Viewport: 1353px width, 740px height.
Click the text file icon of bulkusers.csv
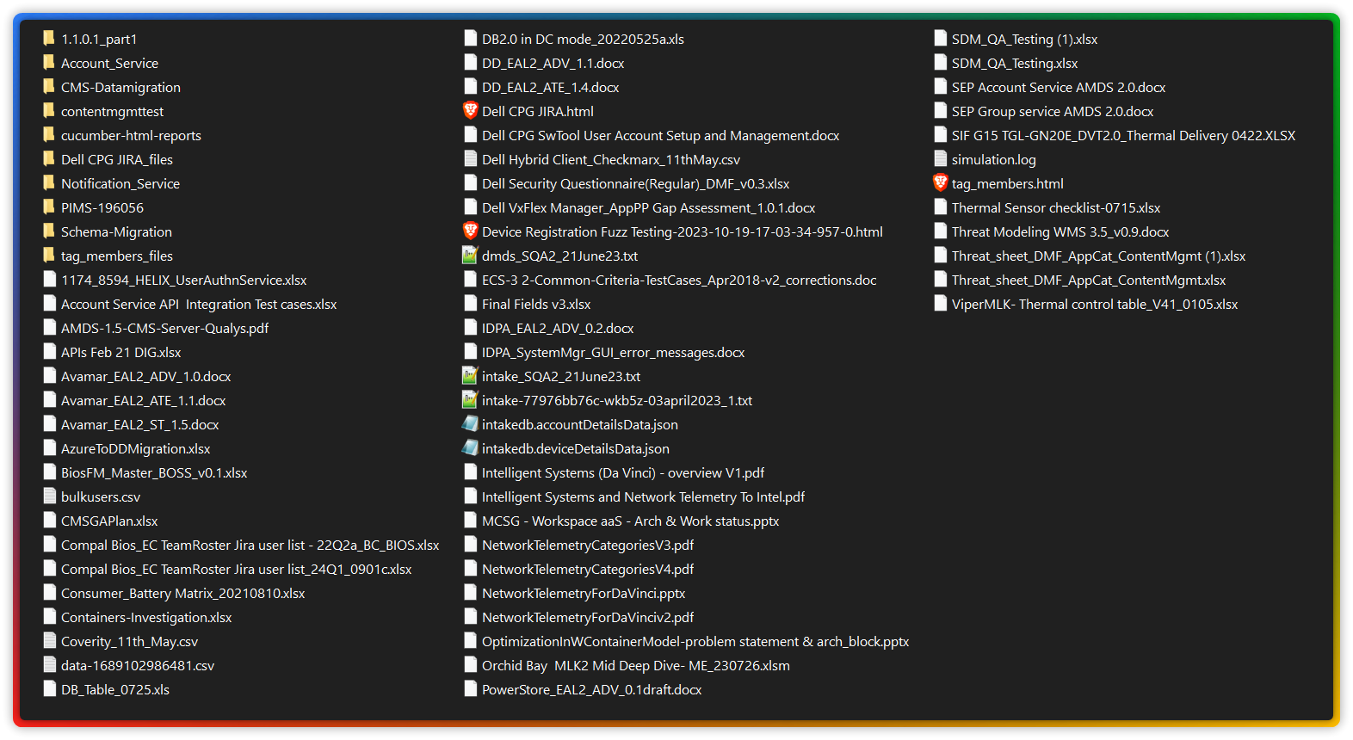50,496
